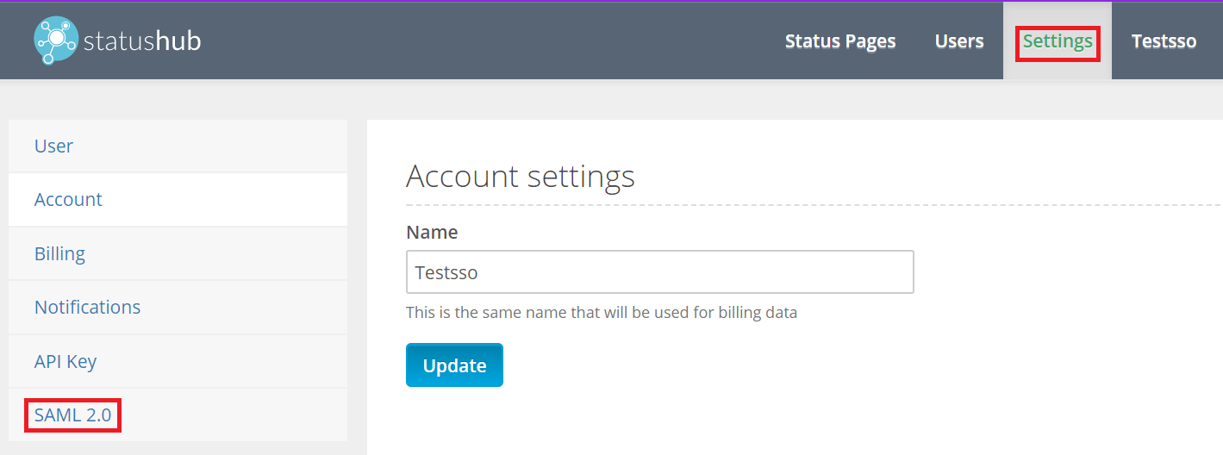This screenshot has height=455, width=1223.
Task: Click the statushub circular network logo icon
Action: click(56, 41)
